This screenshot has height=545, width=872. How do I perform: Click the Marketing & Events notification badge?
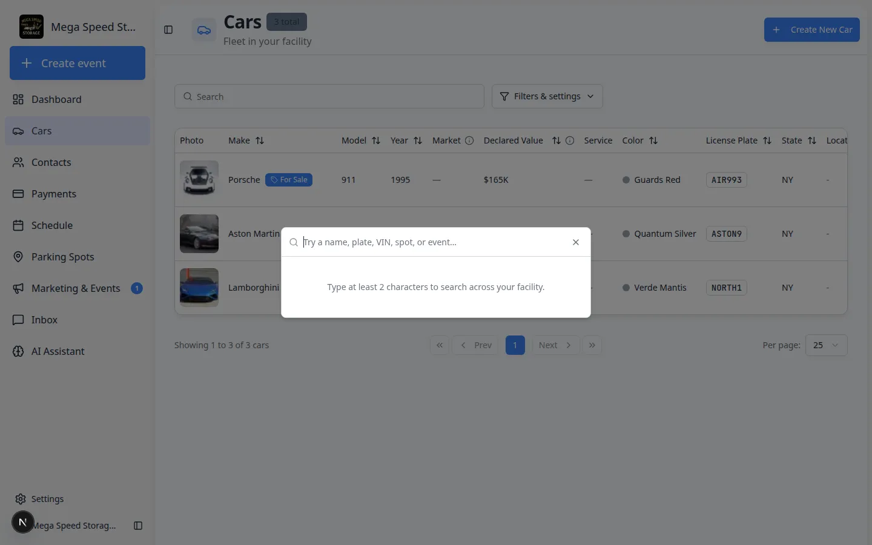pyautogui.click(x=137, y=288)
